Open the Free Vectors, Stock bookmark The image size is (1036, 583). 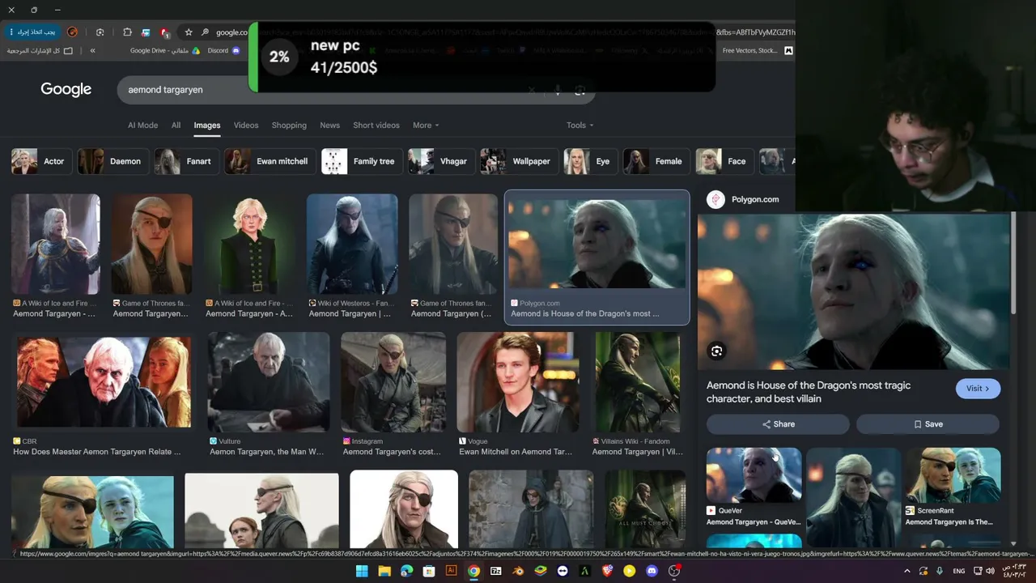click(x=758, y=50)
